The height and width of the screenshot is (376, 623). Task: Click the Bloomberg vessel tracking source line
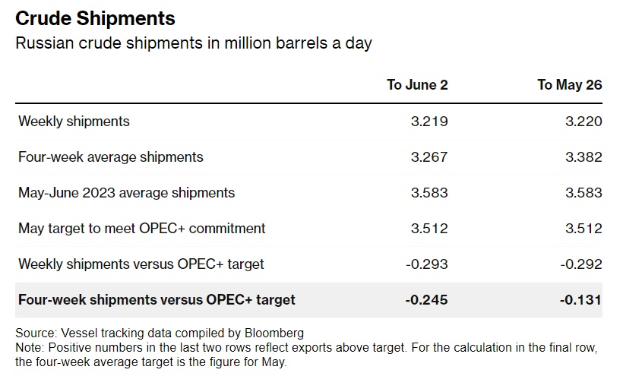160,333
